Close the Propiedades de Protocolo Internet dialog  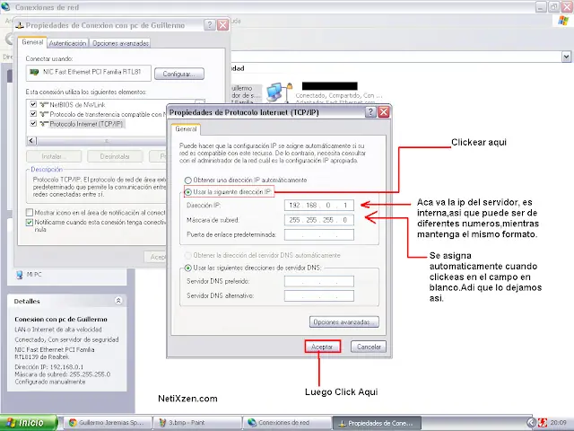[383, 112]
